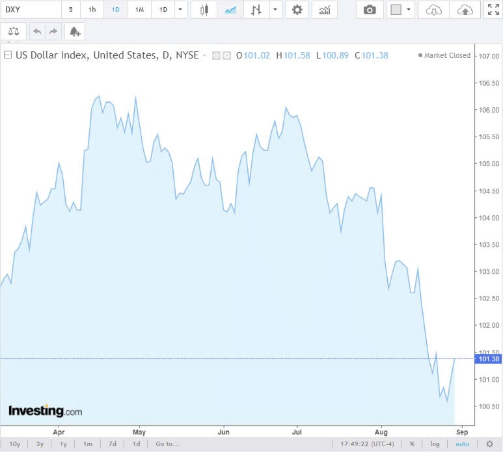
Task: Create an alert with the bell icon
Action: coord(75,31)
